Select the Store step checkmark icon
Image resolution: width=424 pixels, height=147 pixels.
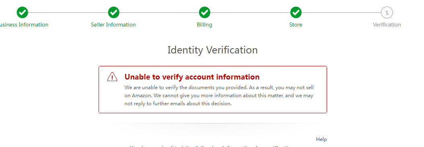[296, 12]
